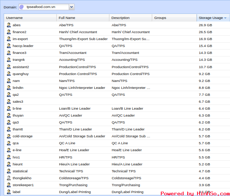Click storage value 10.7 GB

[206, 67]
